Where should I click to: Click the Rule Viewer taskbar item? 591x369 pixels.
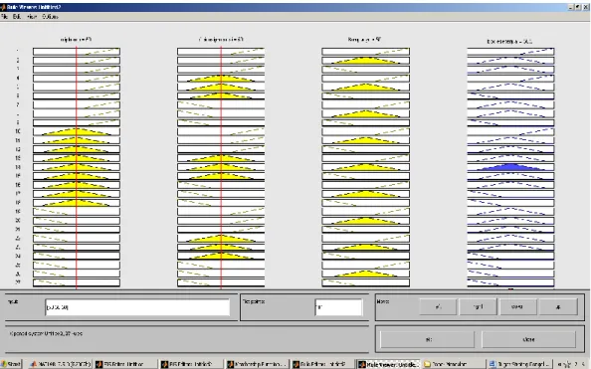tap(388, 364)
